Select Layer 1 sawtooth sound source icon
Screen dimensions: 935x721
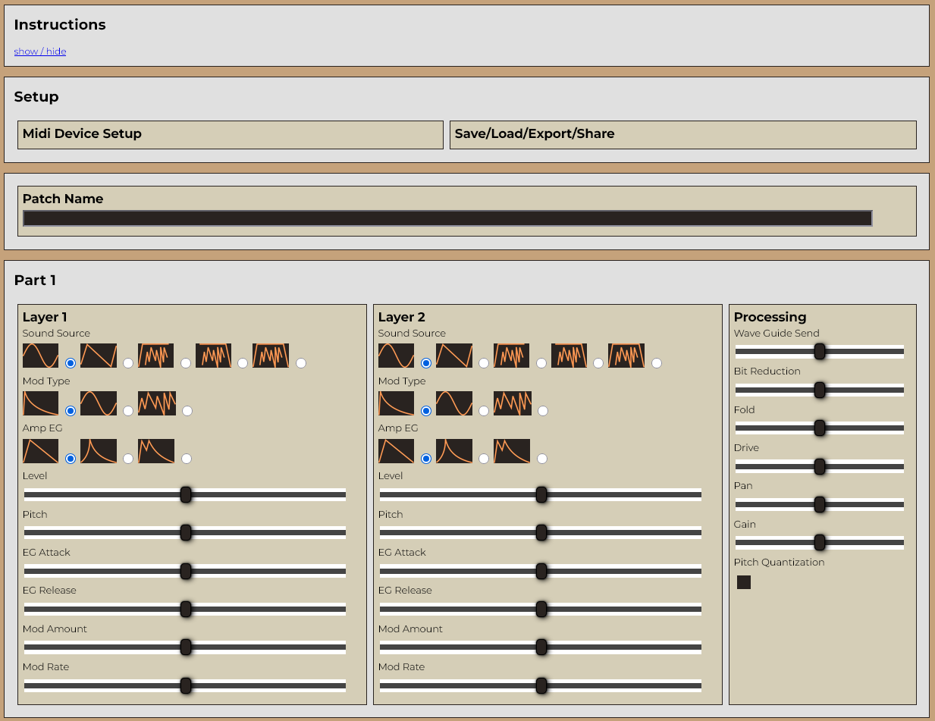(99, 356)
